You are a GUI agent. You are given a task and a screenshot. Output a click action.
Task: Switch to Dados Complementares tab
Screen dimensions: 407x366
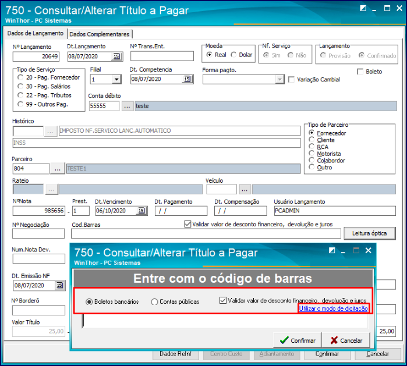click(x=100, y=34)
